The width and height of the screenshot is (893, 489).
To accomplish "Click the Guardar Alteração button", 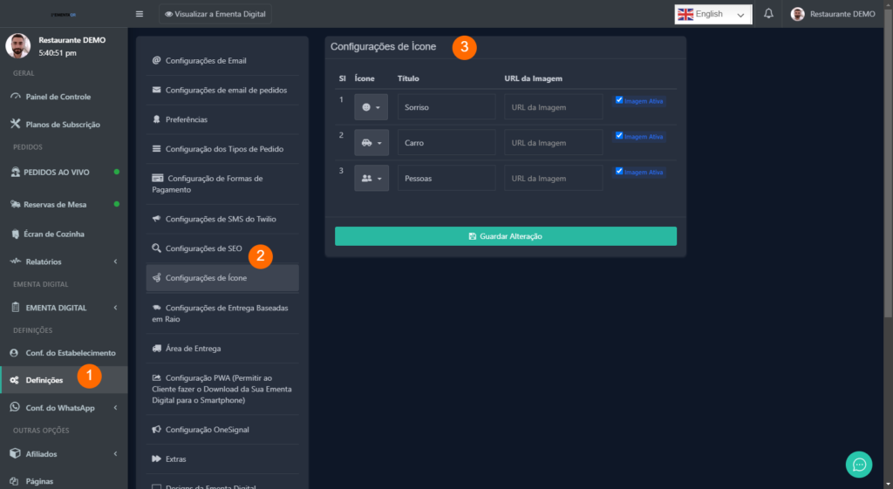I will coord(505,236).
